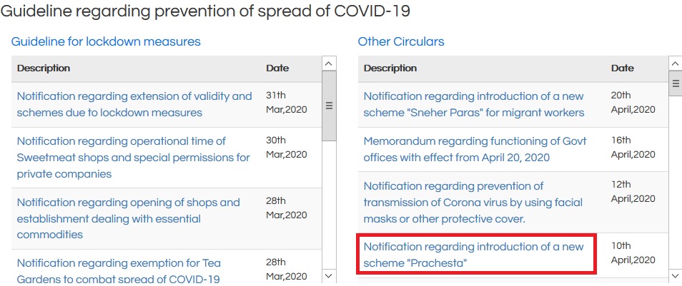
Task: Open notification on shops dealing with essential commodities
Action: pos(128,218)
